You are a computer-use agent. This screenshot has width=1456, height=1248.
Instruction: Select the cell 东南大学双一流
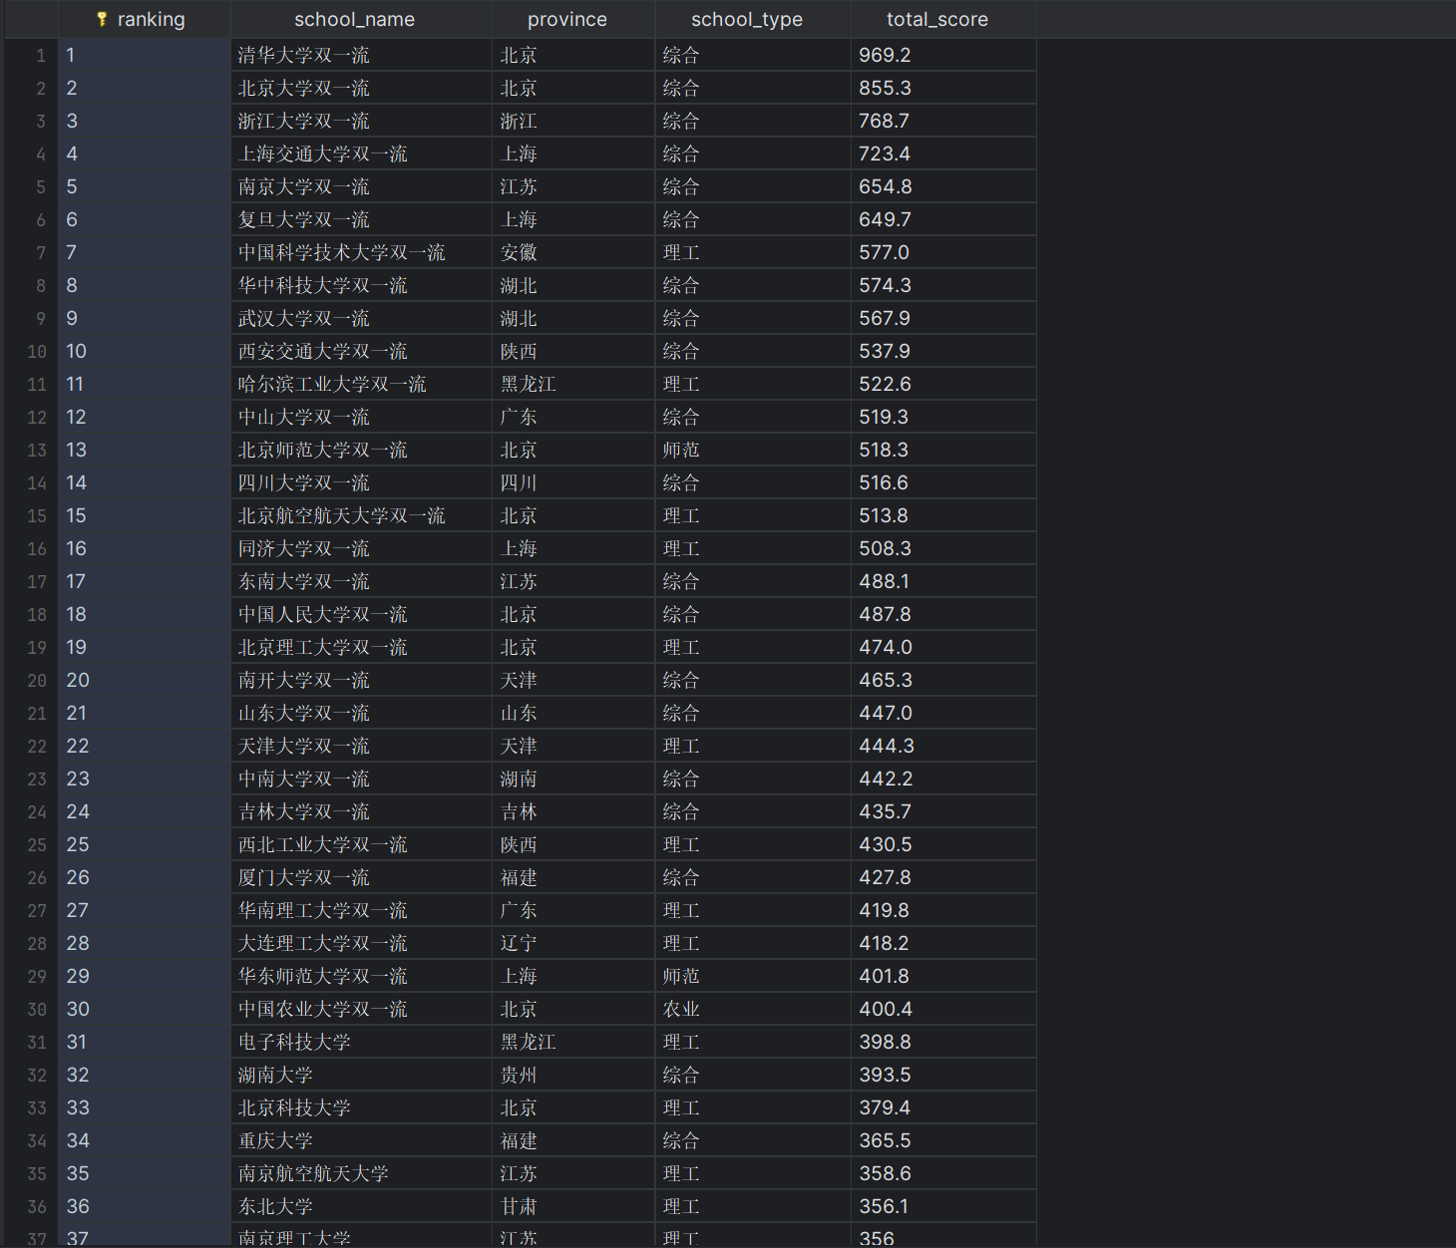click(361, 581)
